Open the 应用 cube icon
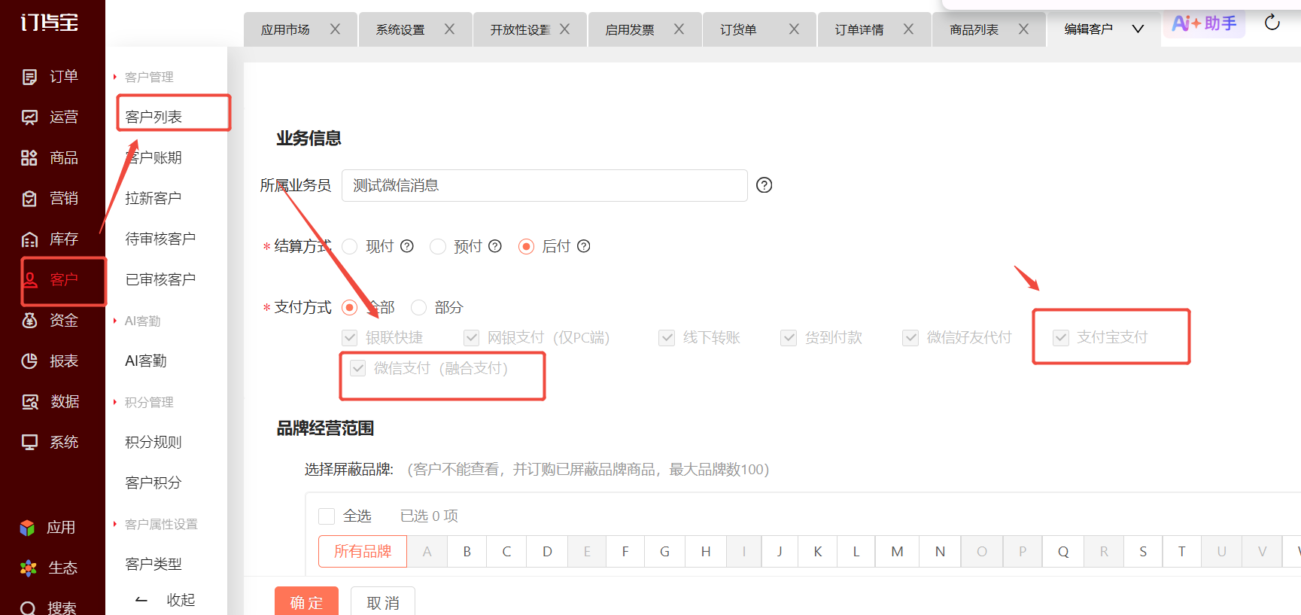 click(28, 528)
